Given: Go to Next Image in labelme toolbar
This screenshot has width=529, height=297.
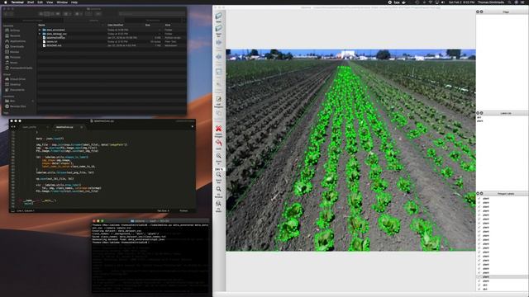Looking at the screenshot, I should (218, 43).
